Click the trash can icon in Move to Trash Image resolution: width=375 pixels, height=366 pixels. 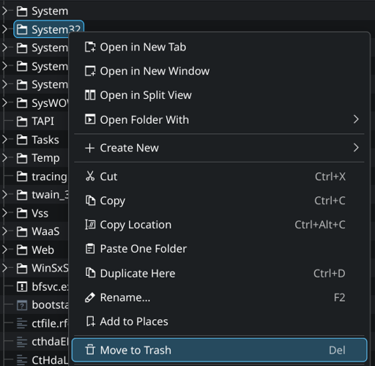point(90,350)
